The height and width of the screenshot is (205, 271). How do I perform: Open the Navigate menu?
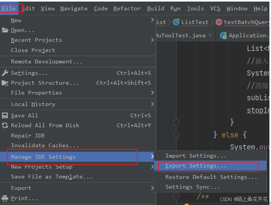74,9
